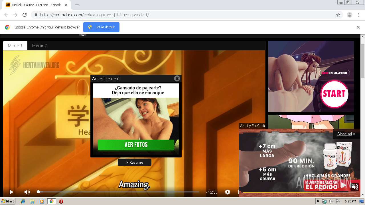Toggle the -15:37 remaining time display
This screenshot has width=365, height=205.
coord(212,192)
